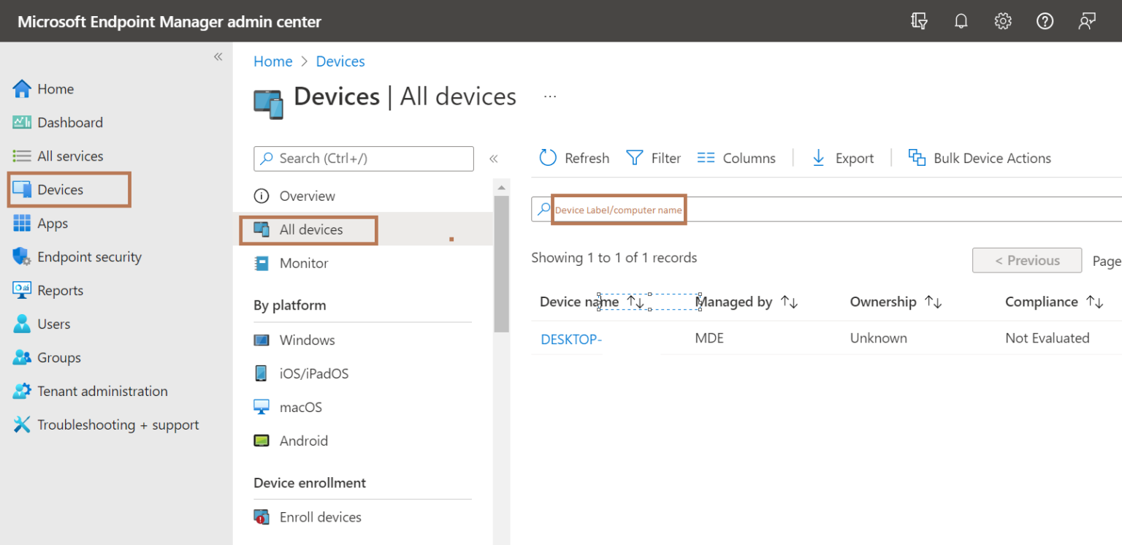Sort by Compliance column
Screen dimensions: 1122x545
(1054, 302)
